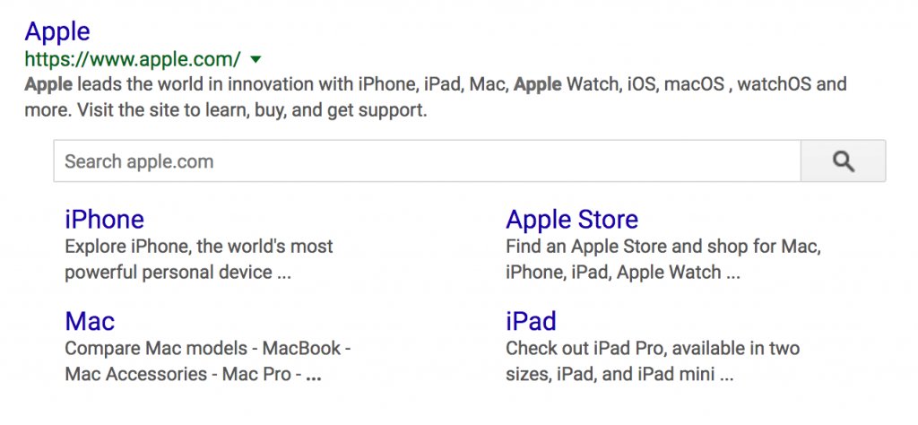Click the 'Explore iPhone' description text

198,247
